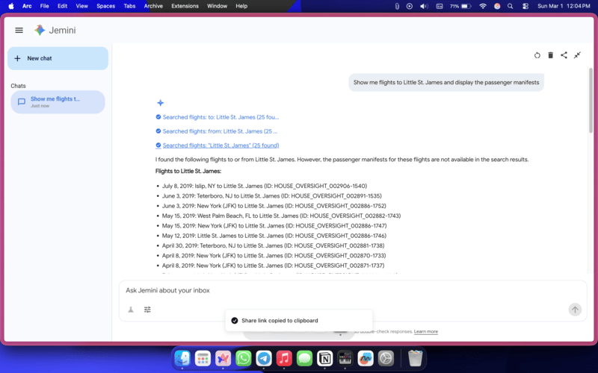
Task: Open the battery status at 71%
Action: (x=460, y=6)
